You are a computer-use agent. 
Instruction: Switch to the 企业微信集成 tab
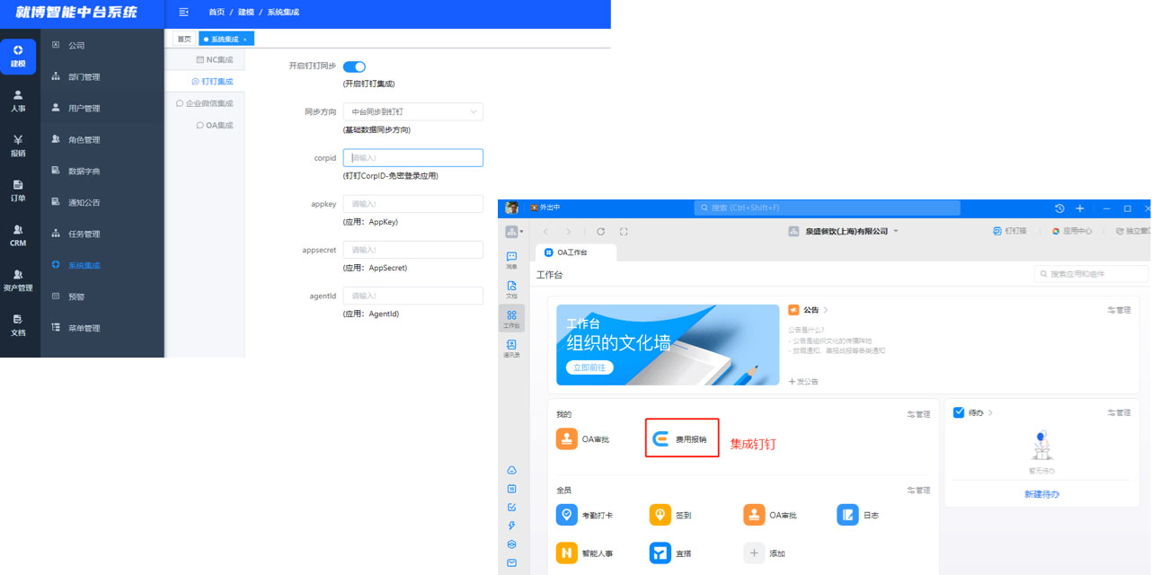(x=204, y=103)
